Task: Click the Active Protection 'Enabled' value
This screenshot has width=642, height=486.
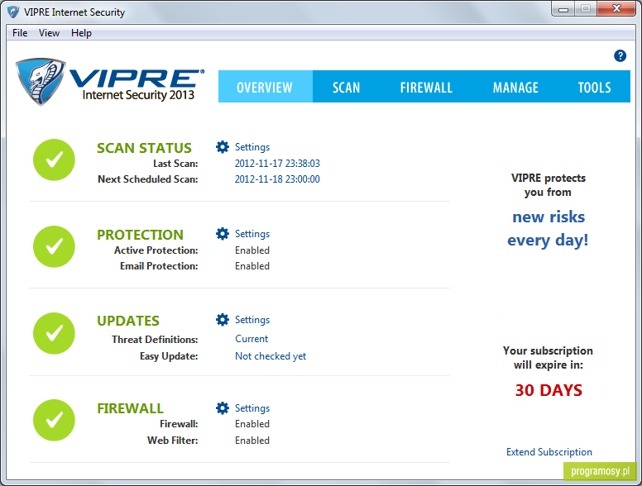Action: coord(252,250)
